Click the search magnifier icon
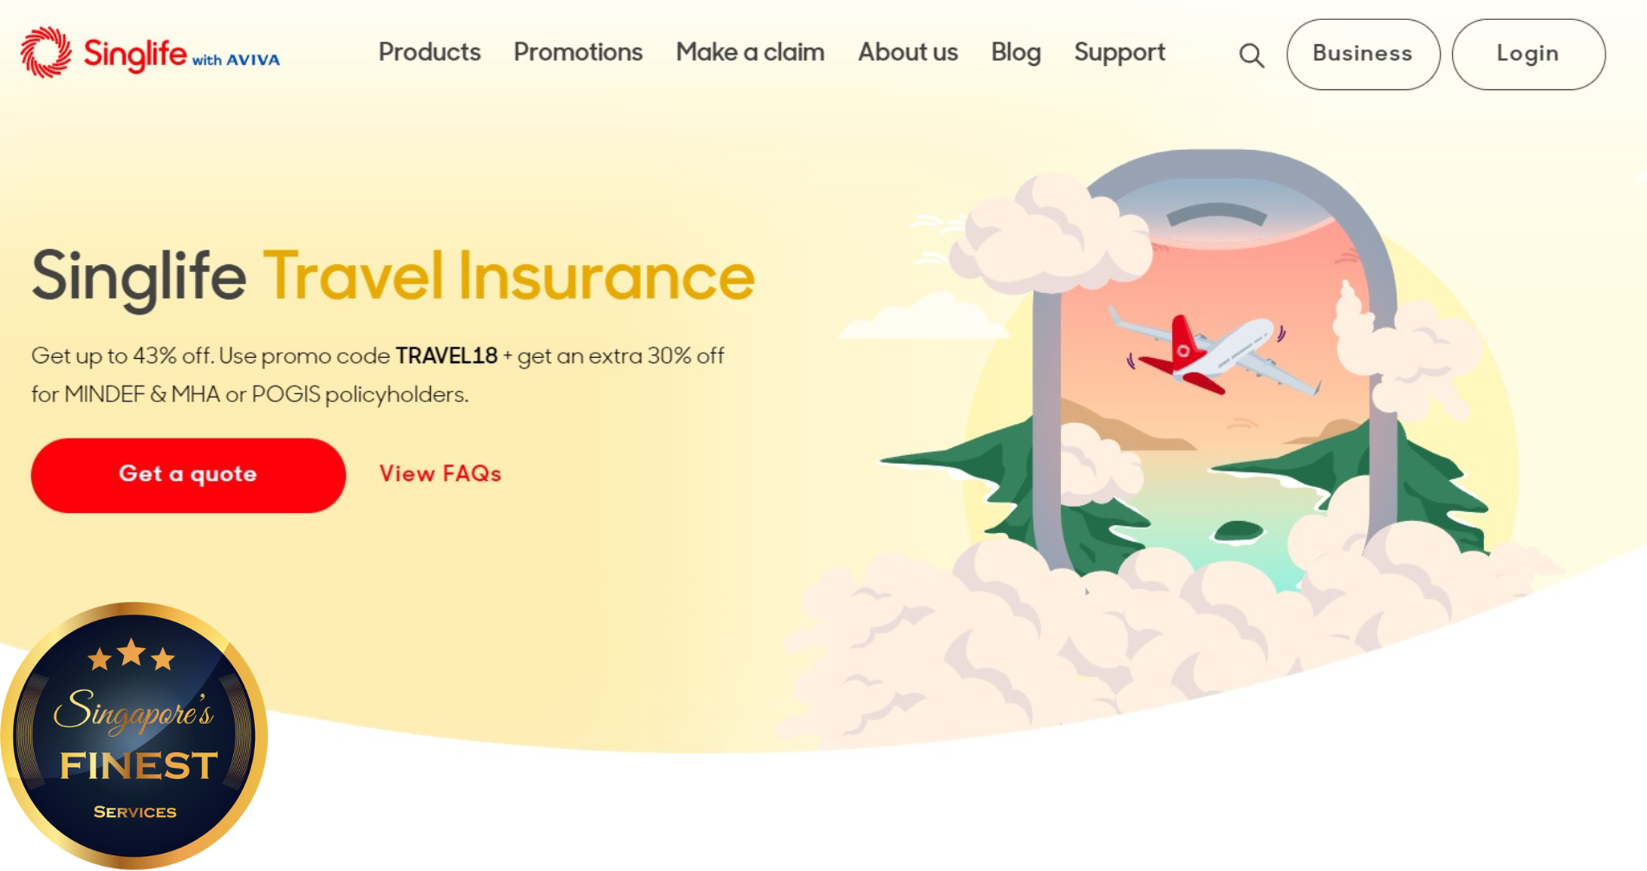The width and height of the screenshot is (1647, 871). click(x=1251, y=55)
